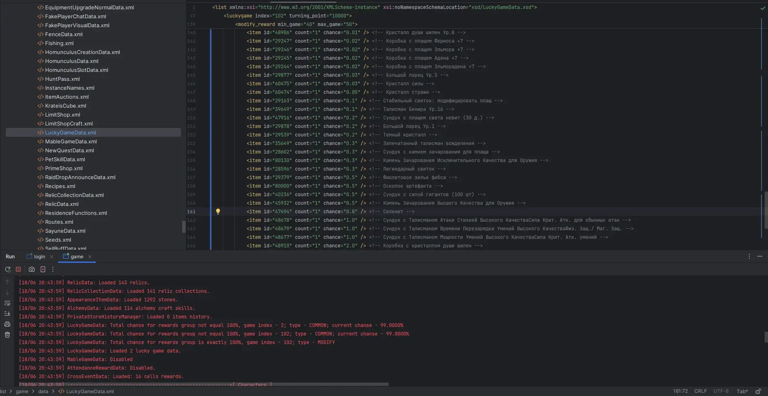Open LimitShopCraft.xml in project tree

click(x=69, y=123)
